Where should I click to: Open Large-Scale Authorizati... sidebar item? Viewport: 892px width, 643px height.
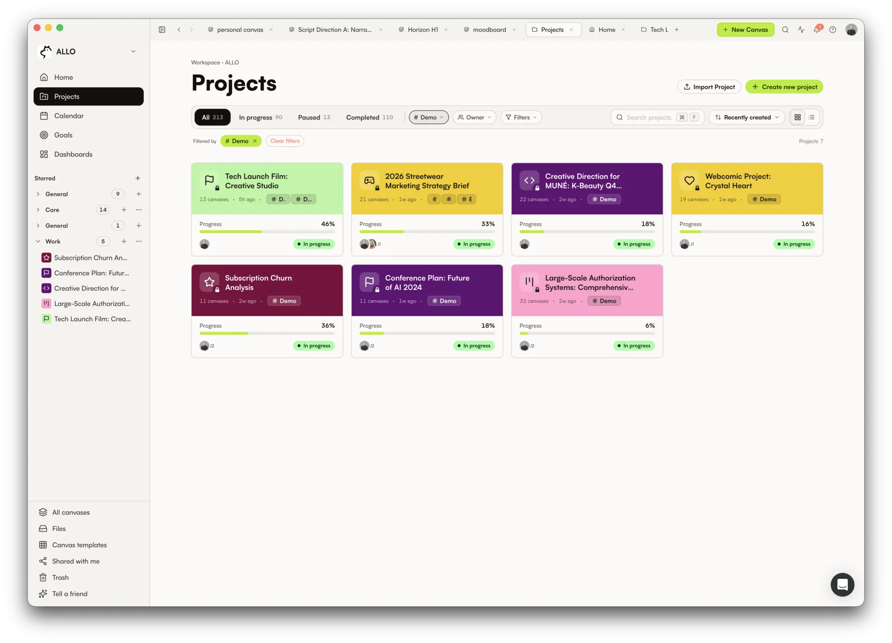[x=89, y=304]
